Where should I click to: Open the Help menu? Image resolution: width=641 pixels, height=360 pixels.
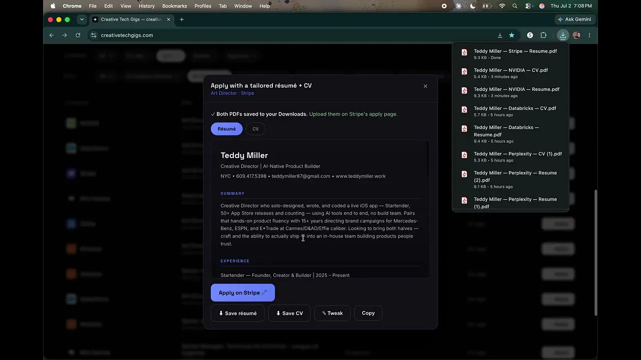click(264, 6)
